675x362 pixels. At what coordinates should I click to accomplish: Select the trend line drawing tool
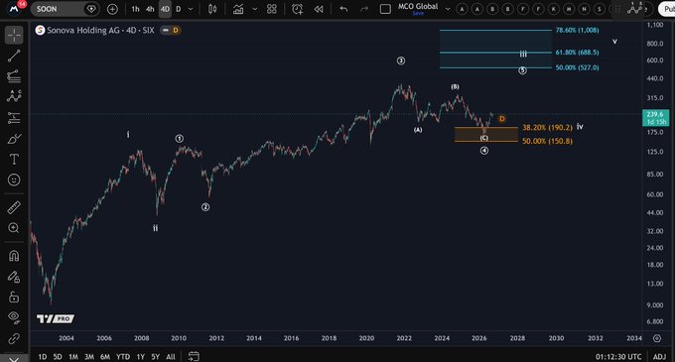click(x=14, y=56)
